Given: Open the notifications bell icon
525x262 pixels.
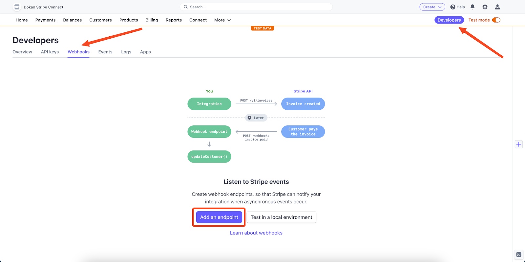Looking at the screenshot, I should tap(472, 7).
